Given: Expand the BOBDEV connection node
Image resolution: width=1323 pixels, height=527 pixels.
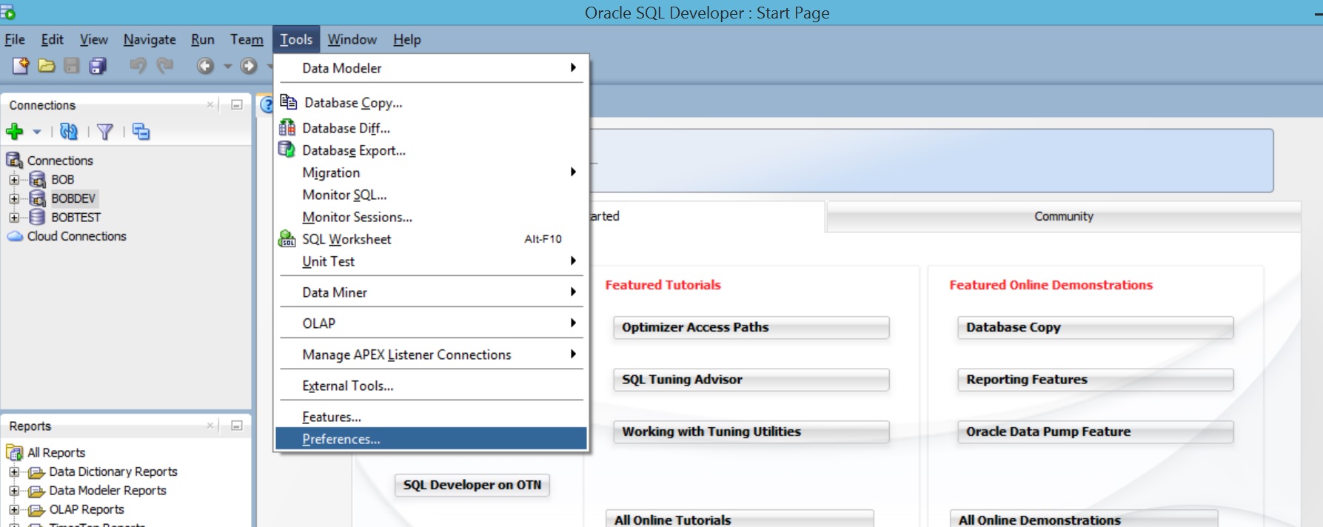Looking at the screenshot, I should pyautogui.click(x=14, y=198).
